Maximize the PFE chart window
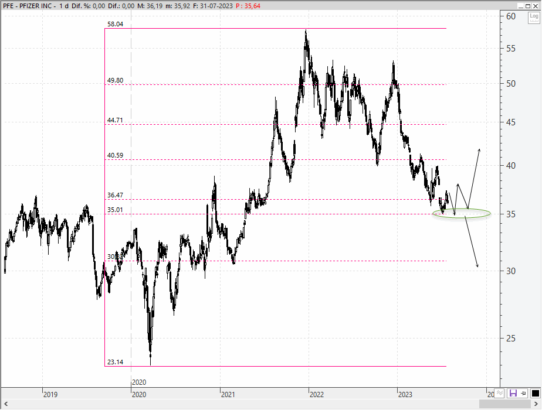Image resolution: width=542 pixels, height=410 pixels. tap(528, 6)
